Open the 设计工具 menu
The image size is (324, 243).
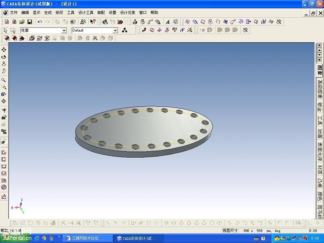tap(86, 13)
